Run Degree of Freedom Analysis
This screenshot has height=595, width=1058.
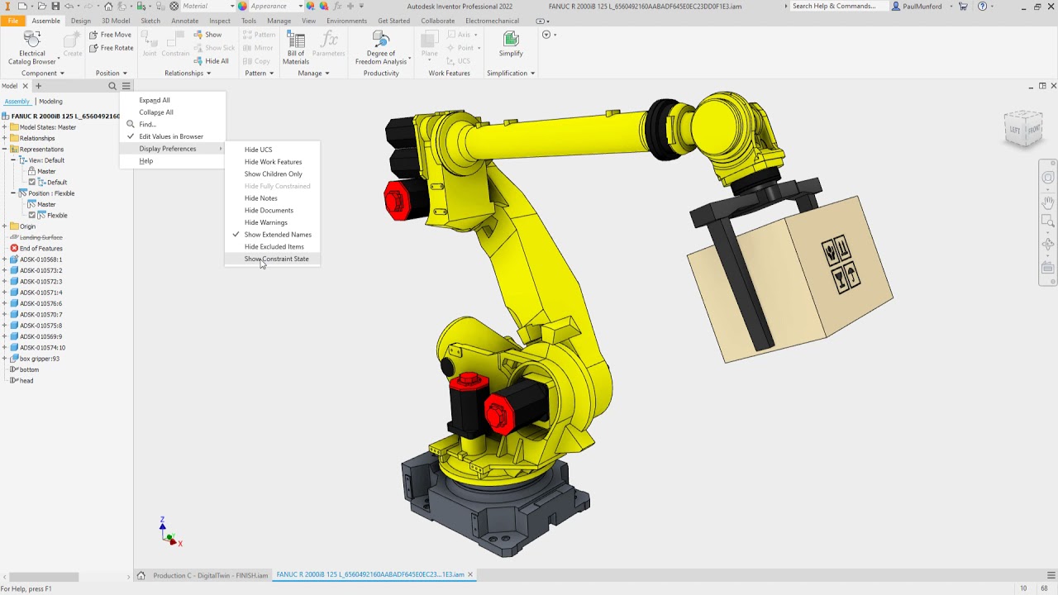tap(381, 45)
